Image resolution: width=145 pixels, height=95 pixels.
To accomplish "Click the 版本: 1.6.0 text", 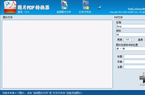I will pos(23,12).
